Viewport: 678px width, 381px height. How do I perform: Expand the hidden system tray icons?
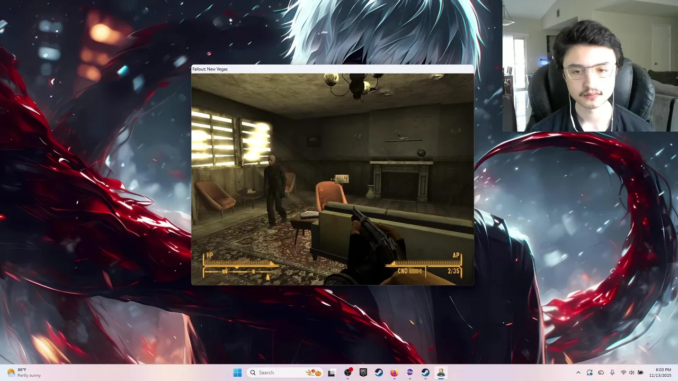coord(578,373)
